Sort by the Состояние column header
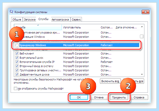The width and height of the screenshot is (159, 111). (107, 27)
